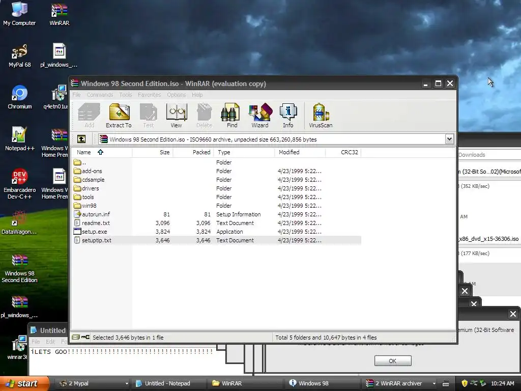Show archive Info via toolbar icon
Viewport: 521px width, 391px height.
[288, 116]
